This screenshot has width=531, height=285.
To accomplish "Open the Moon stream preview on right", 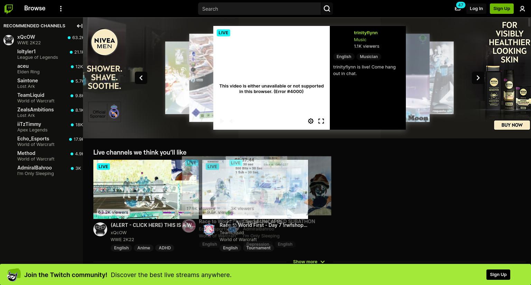I will (x=418, y=78).
